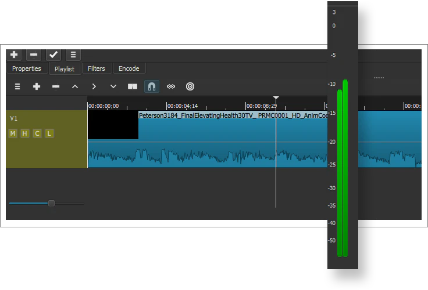428x290 pixels.
Task: Remove playlist item with minus button
Action: pos(34,55)
